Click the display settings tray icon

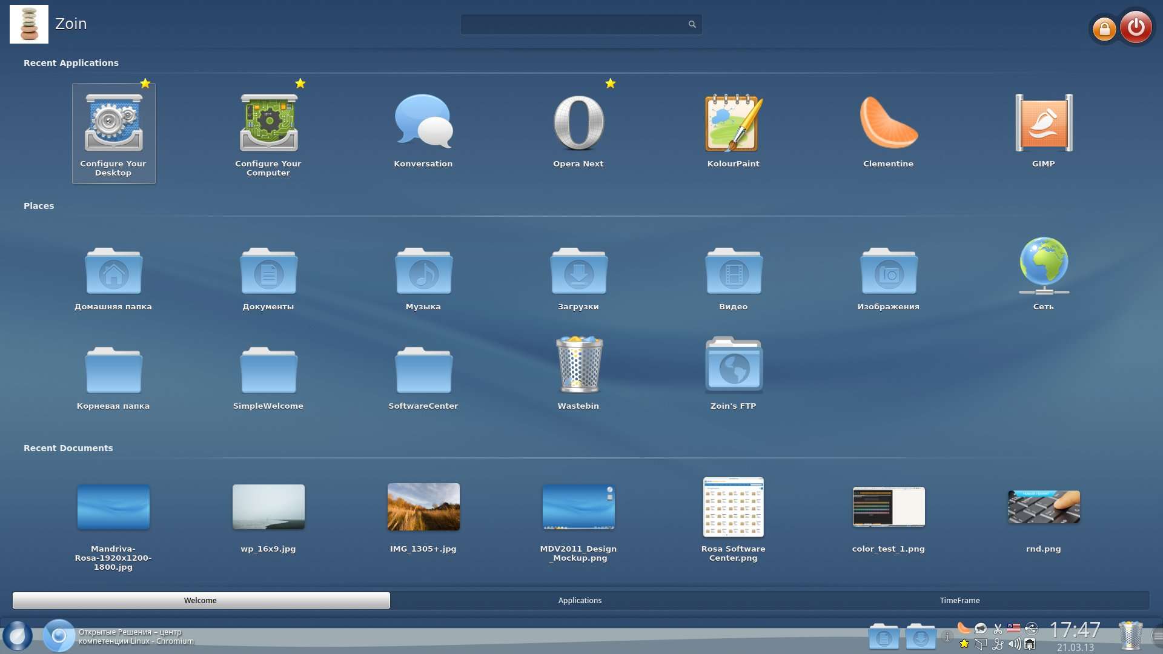pos(981,644)
